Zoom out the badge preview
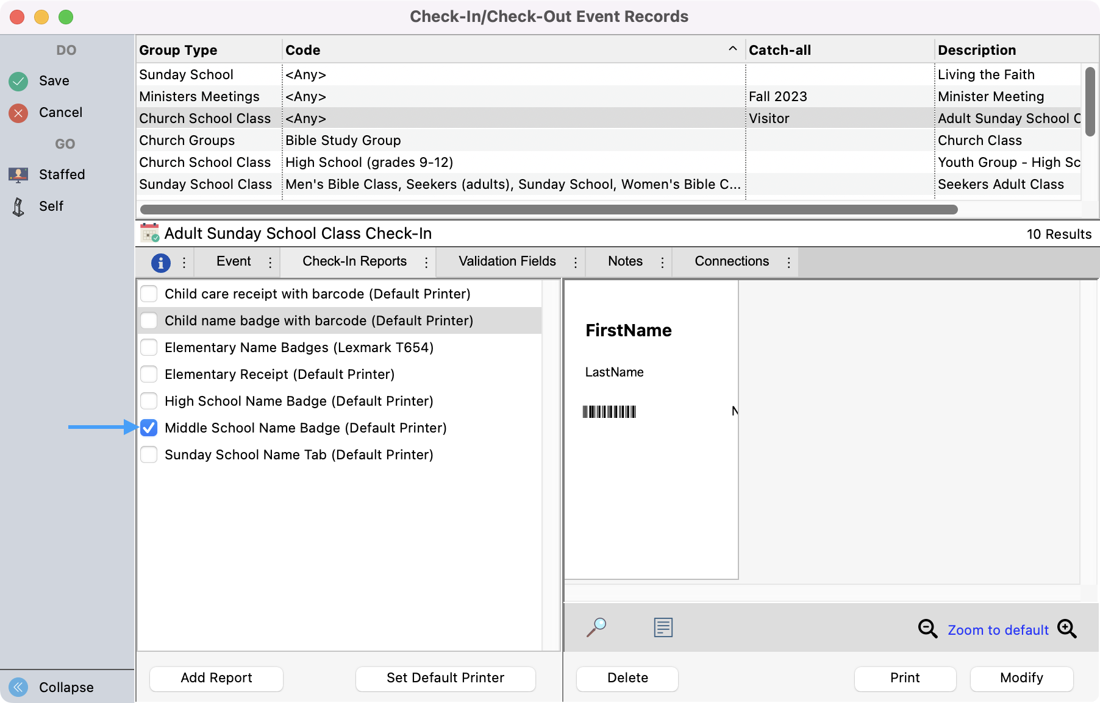Viewport: 1100px width, 703px height. coord(927,629)
